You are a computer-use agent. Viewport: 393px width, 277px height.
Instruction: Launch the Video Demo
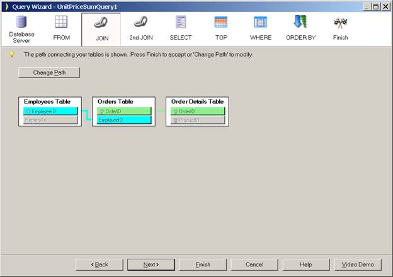pyautogui.click(x=357, y=264)
